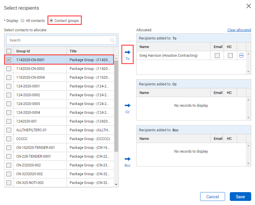255x205 pixels.
Task: Check the CN-228-TENDER-0001 group checkbox
Action: 9,156
